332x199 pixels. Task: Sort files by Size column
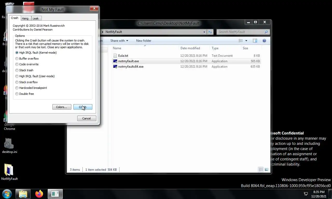(x=251, y=48)
